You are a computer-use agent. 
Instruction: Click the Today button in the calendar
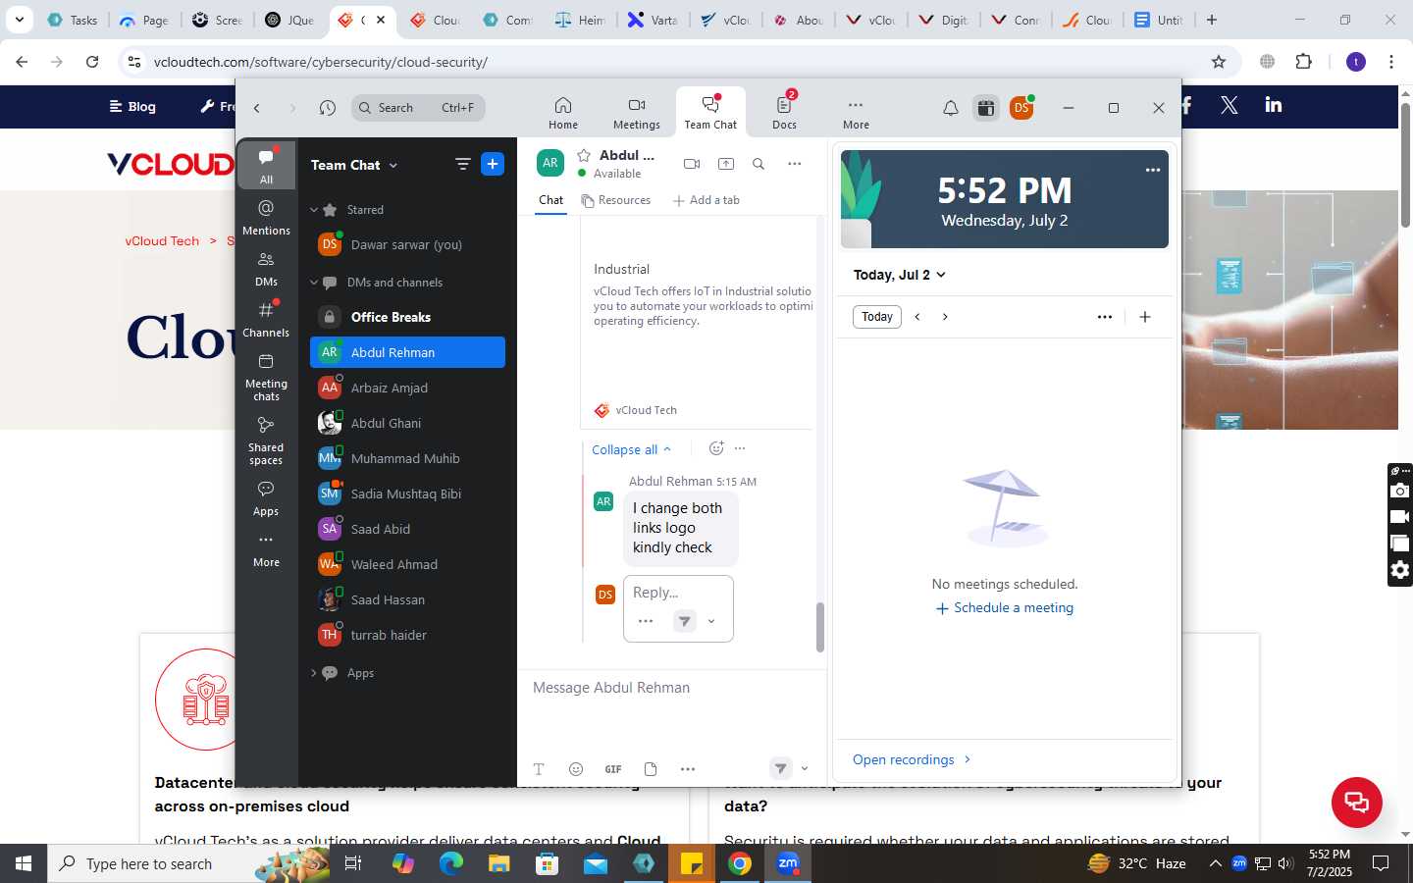click(877, 317)
